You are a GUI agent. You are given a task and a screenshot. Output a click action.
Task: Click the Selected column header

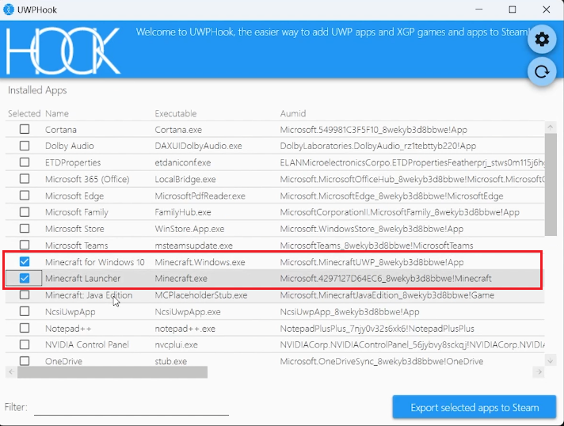[24, 113]
